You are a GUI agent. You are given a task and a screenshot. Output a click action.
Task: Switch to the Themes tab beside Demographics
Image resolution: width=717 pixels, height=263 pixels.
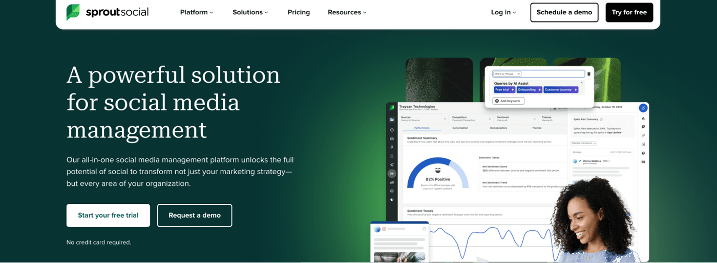point(537,128)
